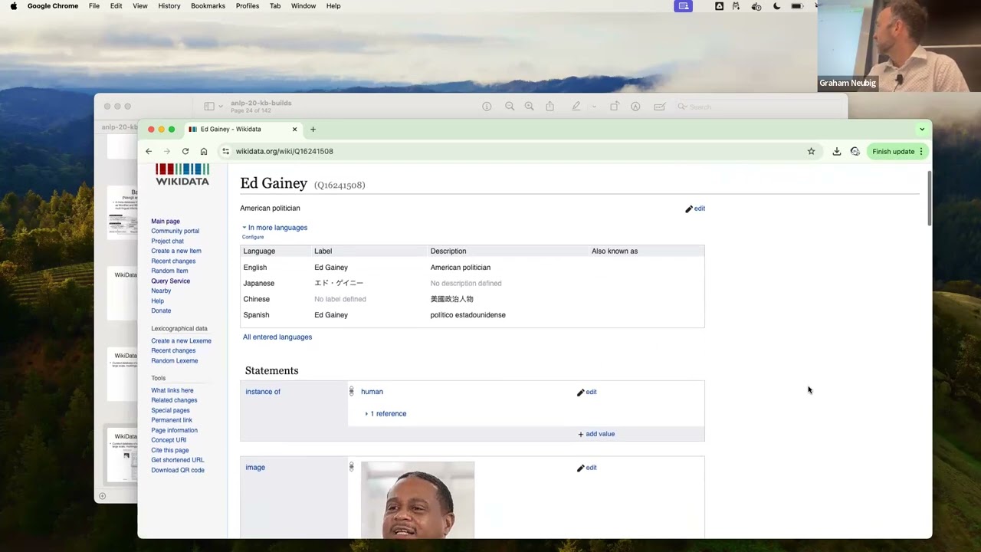Open Random Item link

(169, 271)
